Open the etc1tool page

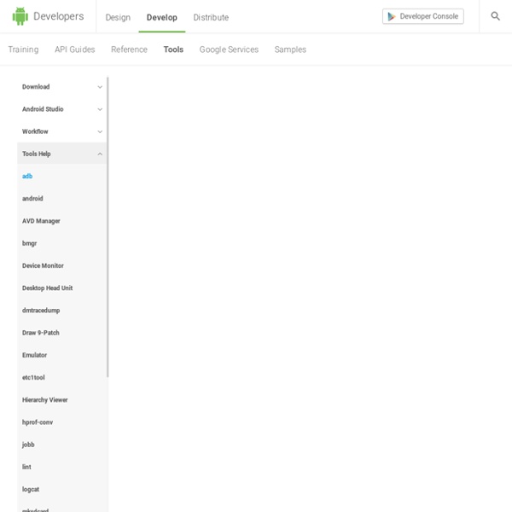click(33, 377)
